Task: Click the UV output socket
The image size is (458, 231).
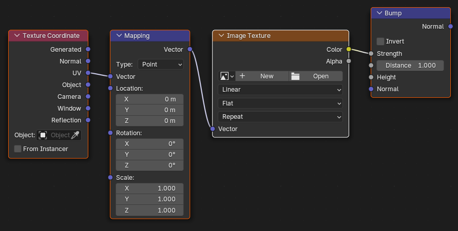Action: tap(88, 73)
